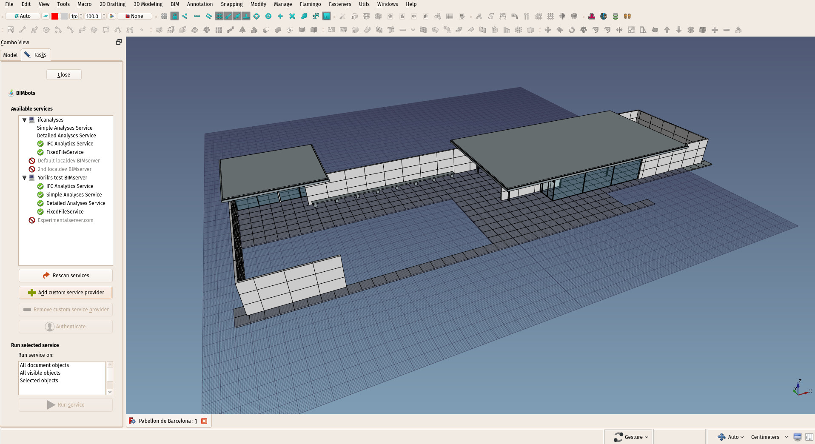Image resolution: width=815 pixels, height=444 pixels.
Task: Open the Flamingo menu
Action: click(x=311, y=4)
